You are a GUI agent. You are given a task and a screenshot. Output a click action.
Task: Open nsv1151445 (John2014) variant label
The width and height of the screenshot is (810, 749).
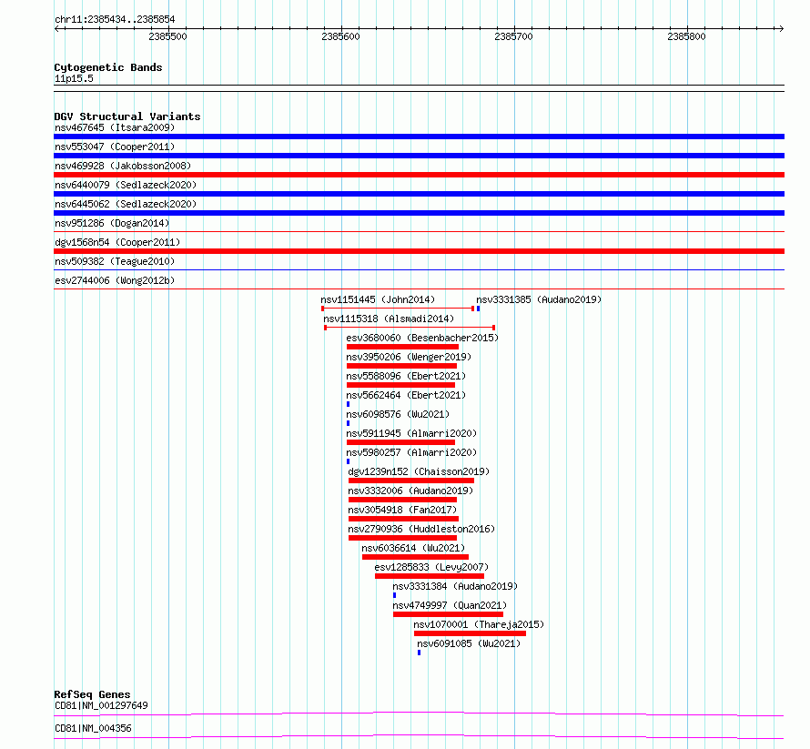coord(378,299)
